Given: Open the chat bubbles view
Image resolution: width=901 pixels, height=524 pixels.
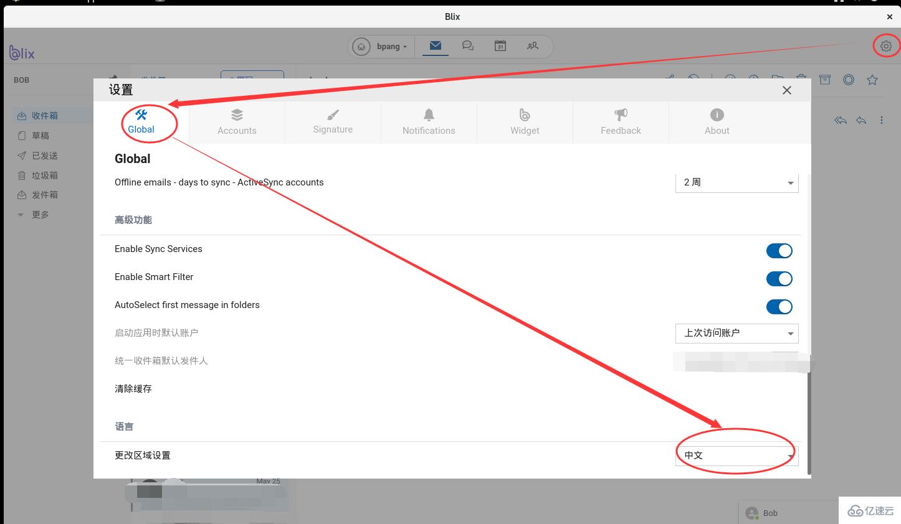Looking at the screenshot, I should click(468, 46).
